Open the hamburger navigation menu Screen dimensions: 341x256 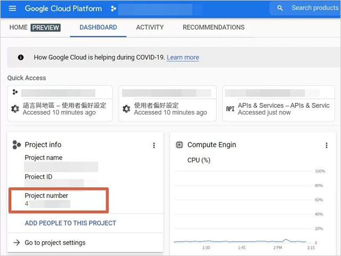tap(13, 9)
